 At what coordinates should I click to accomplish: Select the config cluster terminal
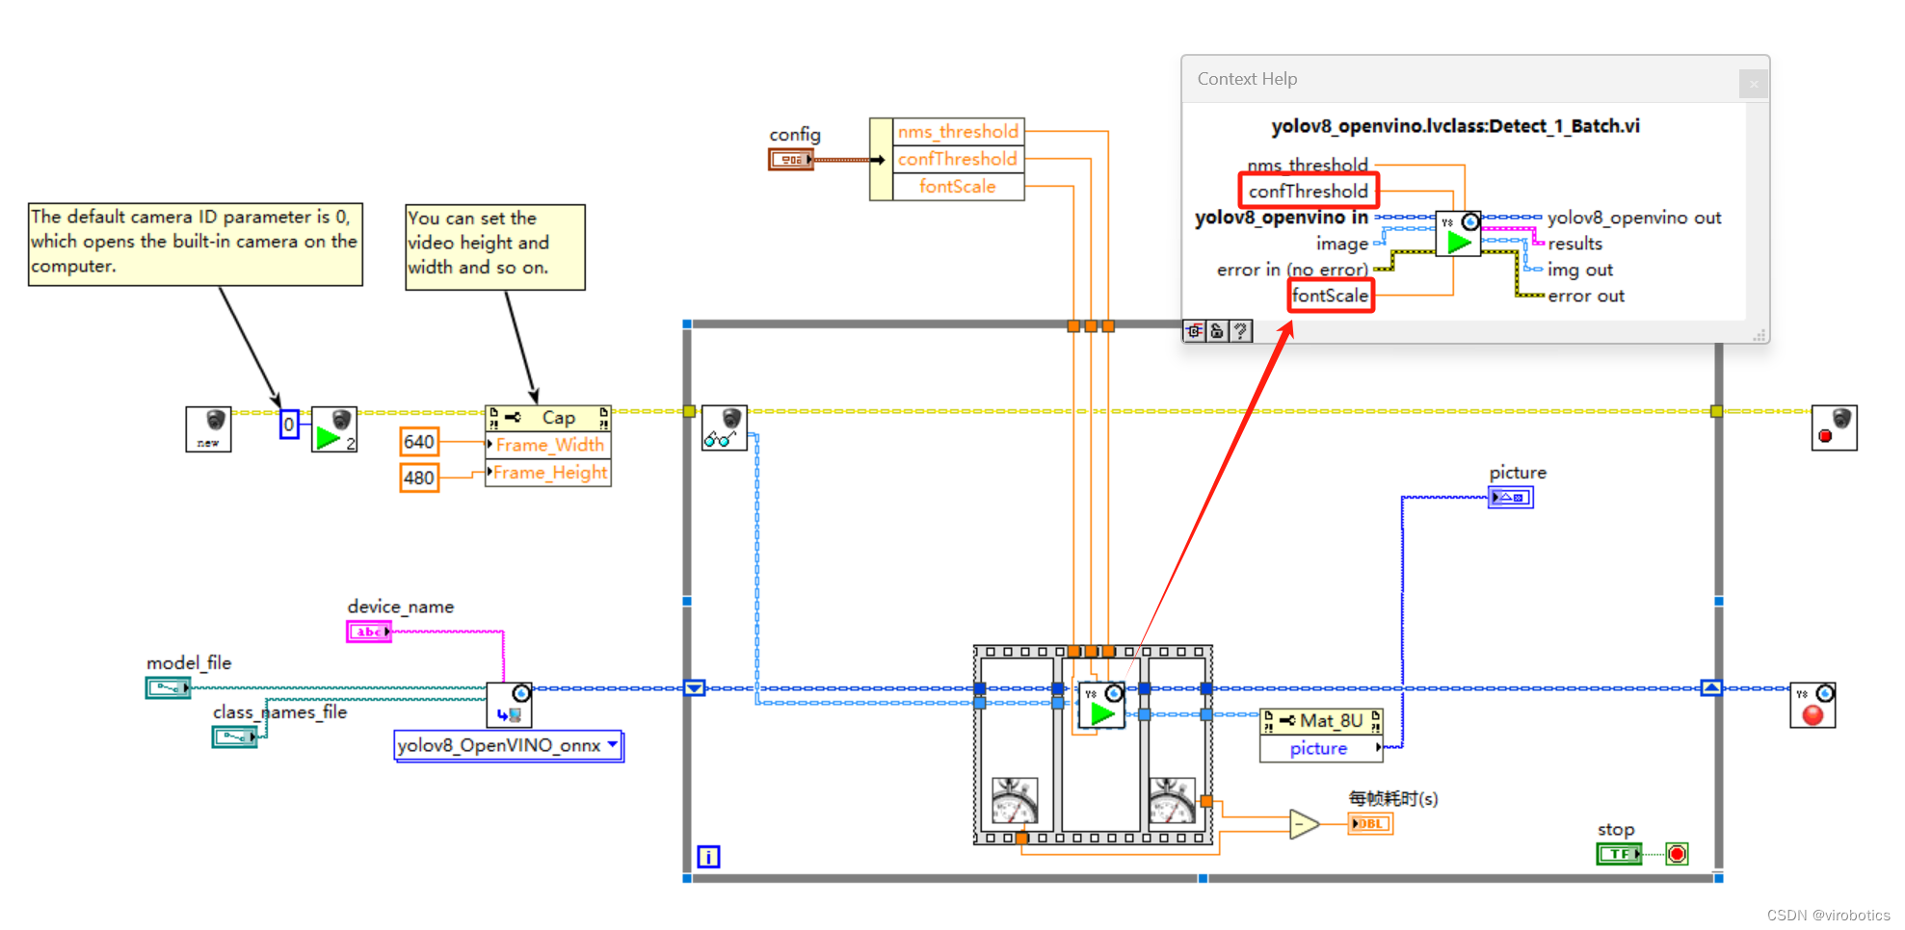click(791, 160)
